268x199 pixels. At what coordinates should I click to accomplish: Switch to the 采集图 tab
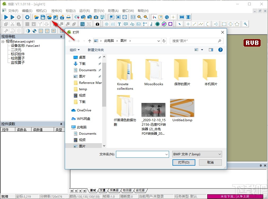point(114,190)
